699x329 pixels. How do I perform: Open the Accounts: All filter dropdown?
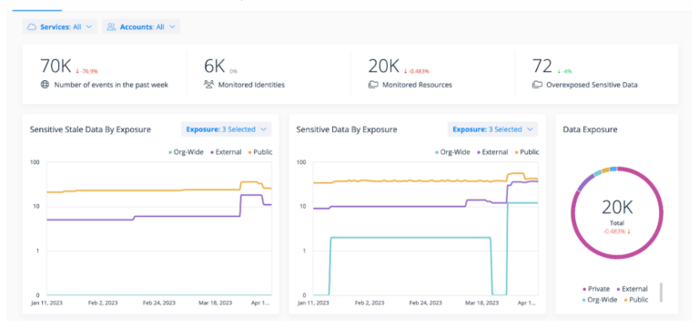pyautogui.click(x=141, y=26)
